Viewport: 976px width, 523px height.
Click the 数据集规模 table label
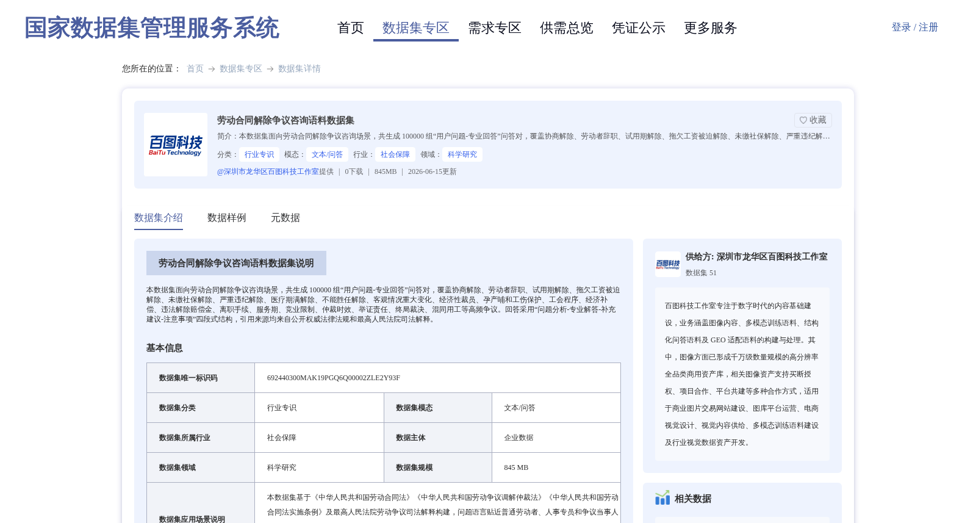pos(414,467)
